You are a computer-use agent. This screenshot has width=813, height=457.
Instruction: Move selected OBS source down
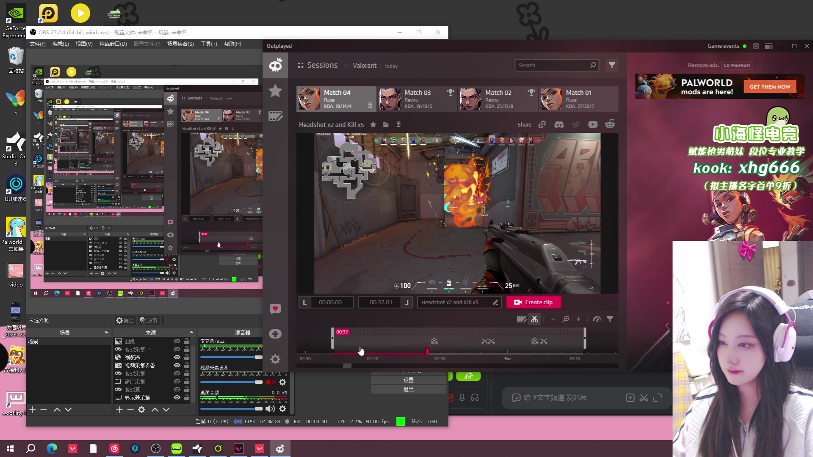pyautogui.click(x=166, y=410)
